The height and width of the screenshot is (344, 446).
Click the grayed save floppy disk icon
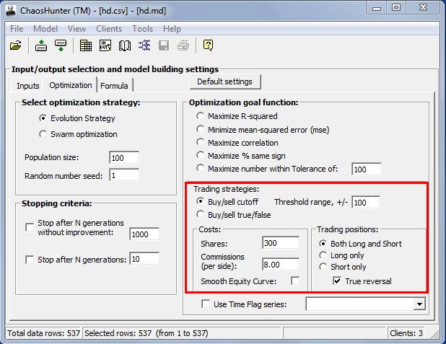164,45
